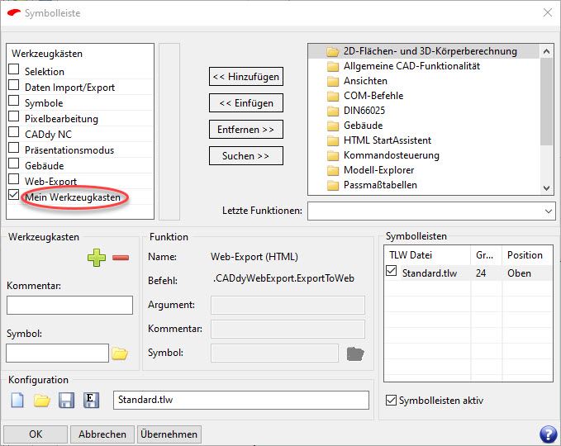This screenshot has height=446, width=561.
Task: Select the CADdy NC toolbox entry text
Action: pyautogui.click(x=48, y=135)
